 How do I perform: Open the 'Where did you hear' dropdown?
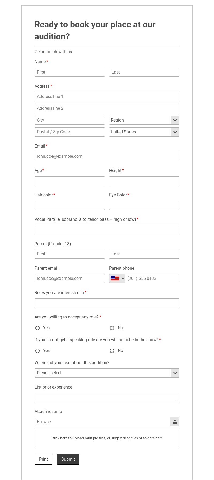coord(107,373)
